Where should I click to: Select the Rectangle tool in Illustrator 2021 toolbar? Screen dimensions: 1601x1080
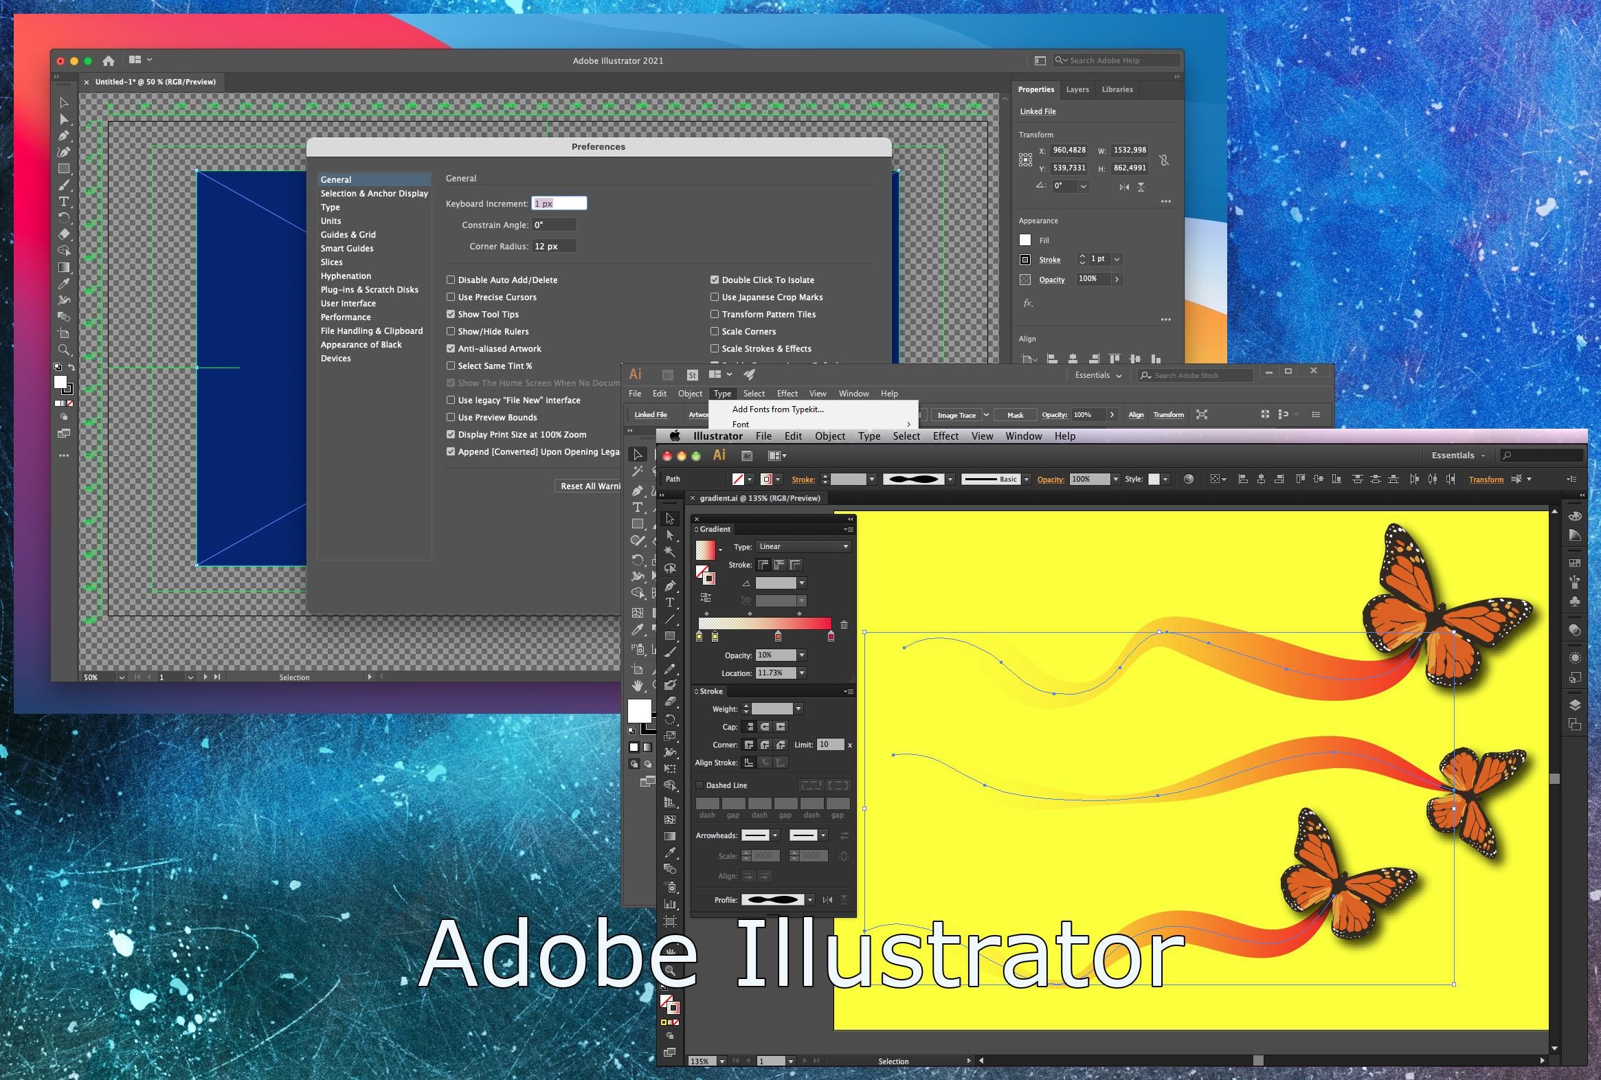coord(63,169)
